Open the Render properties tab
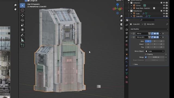Viewport: 174px width, 98px height. (127, 30)
